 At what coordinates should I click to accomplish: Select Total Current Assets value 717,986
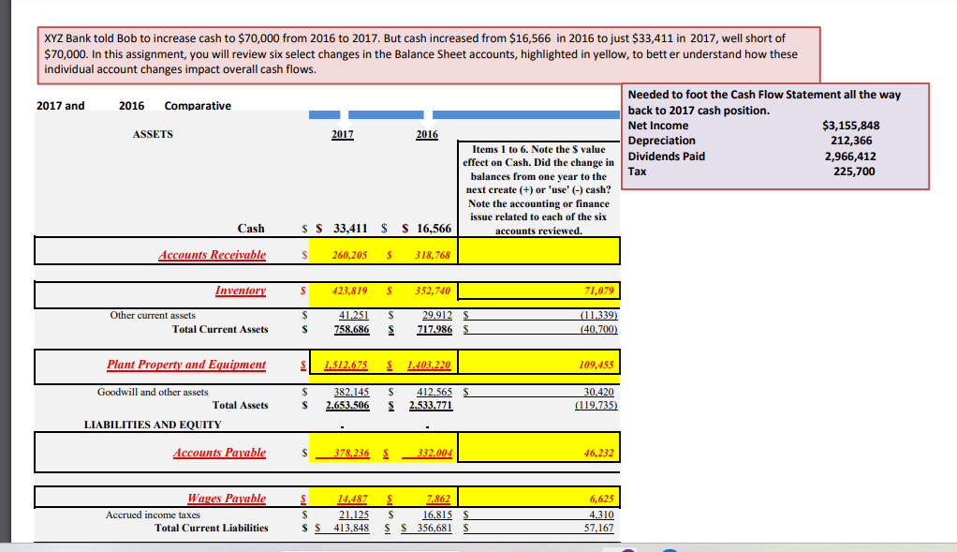(x=434, y=329)
